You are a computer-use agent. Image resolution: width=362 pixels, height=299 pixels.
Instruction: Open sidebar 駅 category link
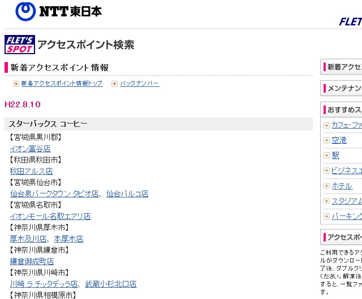335,156
